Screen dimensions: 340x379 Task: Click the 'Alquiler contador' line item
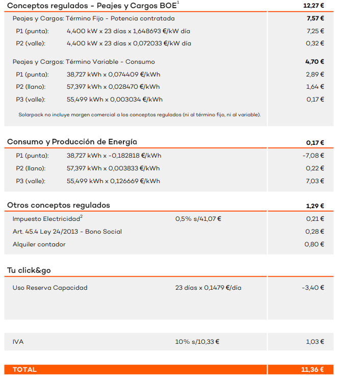[x=39, y=244]
